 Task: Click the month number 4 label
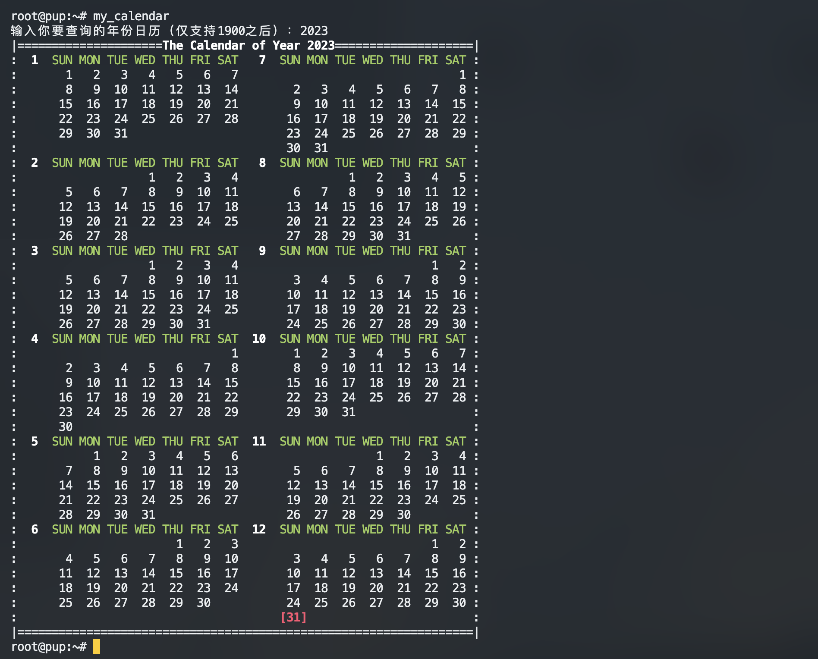pyautogui.click(x=35, y=339)
